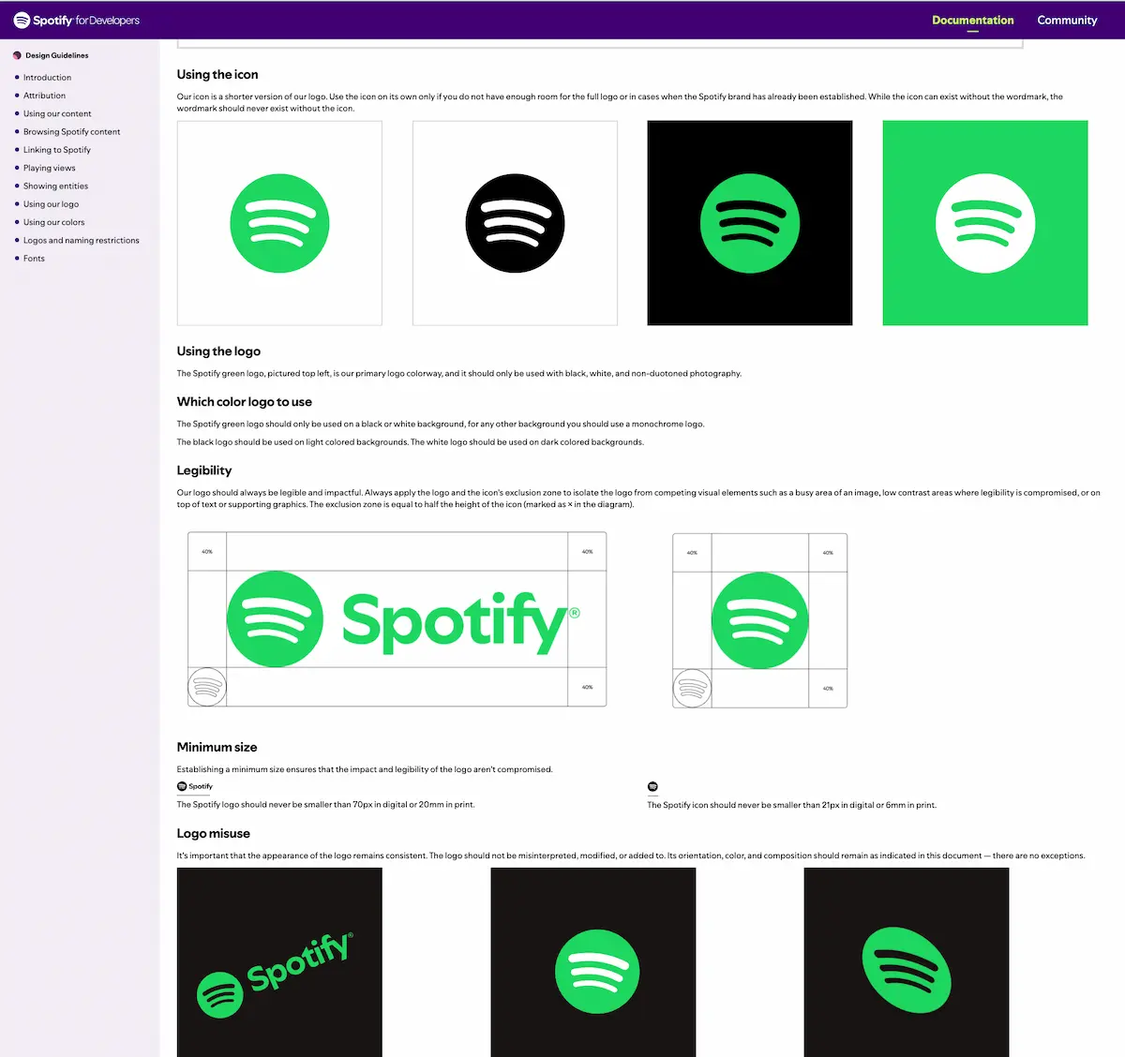Open Logos and naming restrictions
The image size is (1125, 1057).
click(x=81, y=241)
